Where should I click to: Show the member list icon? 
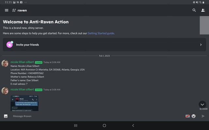coord(203,10)
